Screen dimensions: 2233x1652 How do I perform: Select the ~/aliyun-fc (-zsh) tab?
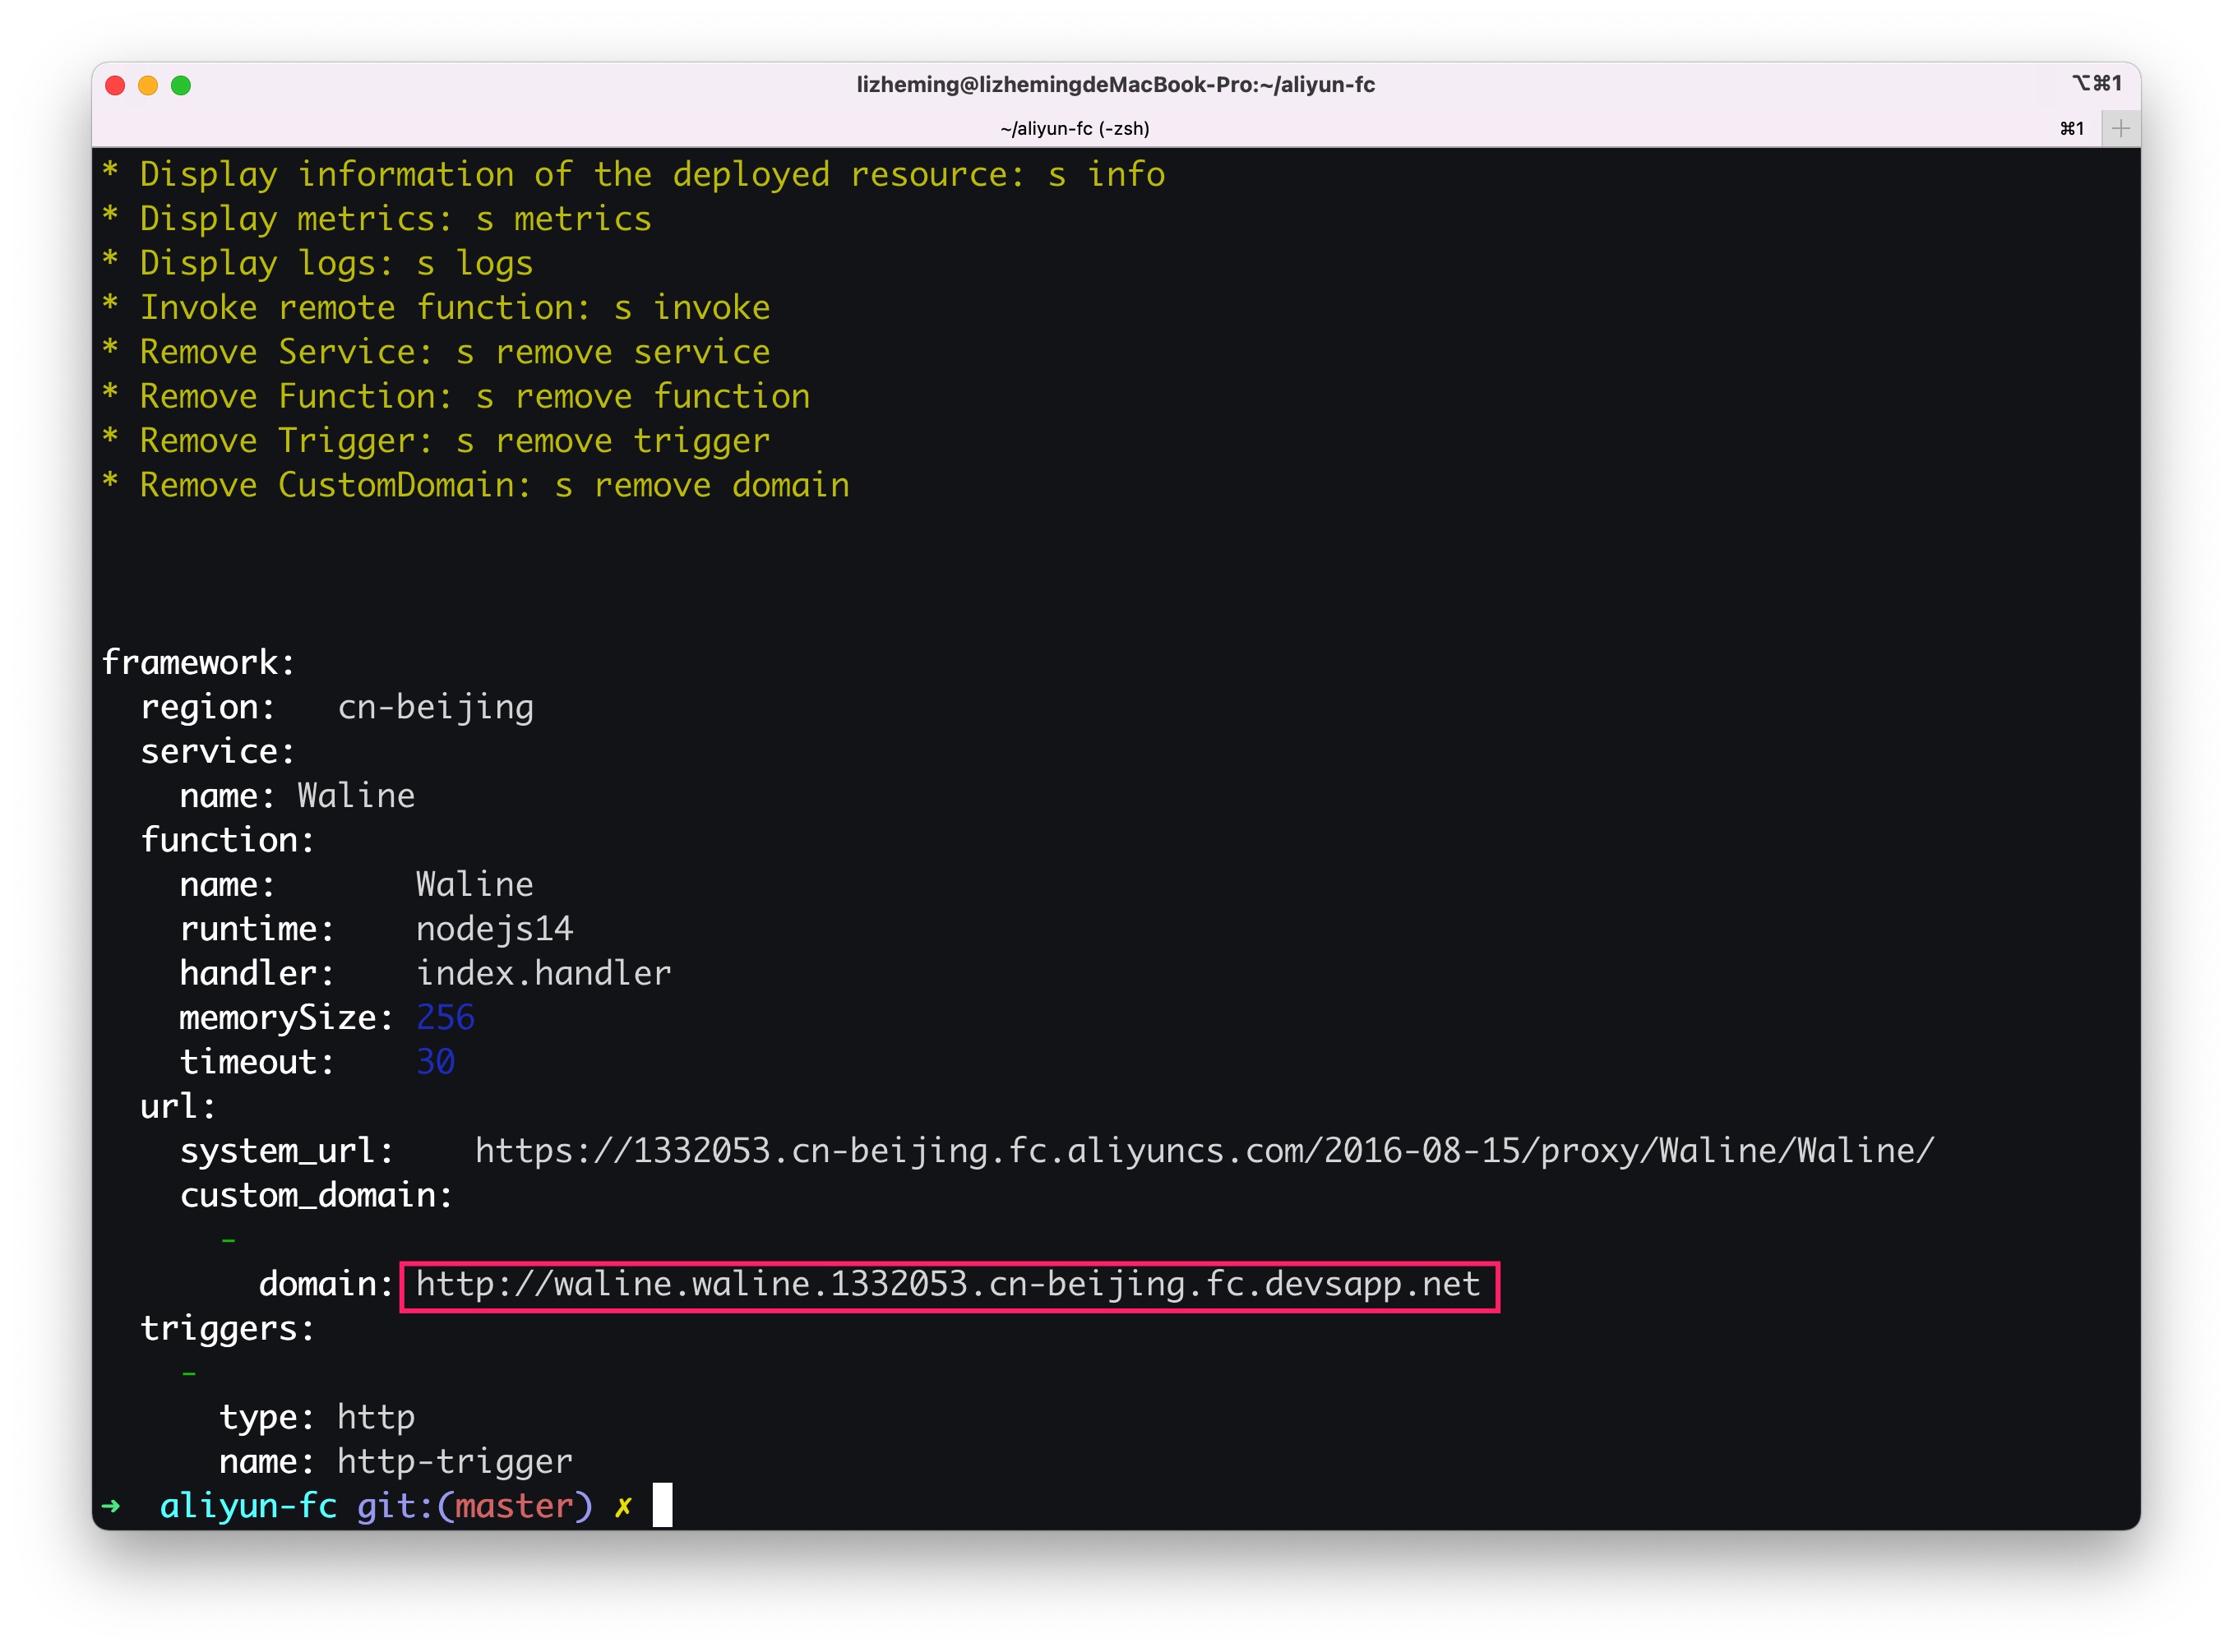pos(1075,128)
